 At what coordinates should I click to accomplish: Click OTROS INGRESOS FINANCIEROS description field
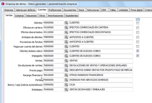coord(101,75)
